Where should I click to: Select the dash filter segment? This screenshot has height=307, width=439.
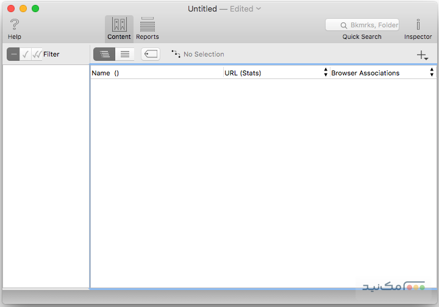pyautogui.click(x=13, y=54)
